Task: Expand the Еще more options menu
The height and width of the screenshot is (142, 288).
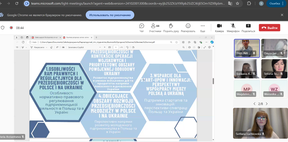Action: tap(203, 28)
